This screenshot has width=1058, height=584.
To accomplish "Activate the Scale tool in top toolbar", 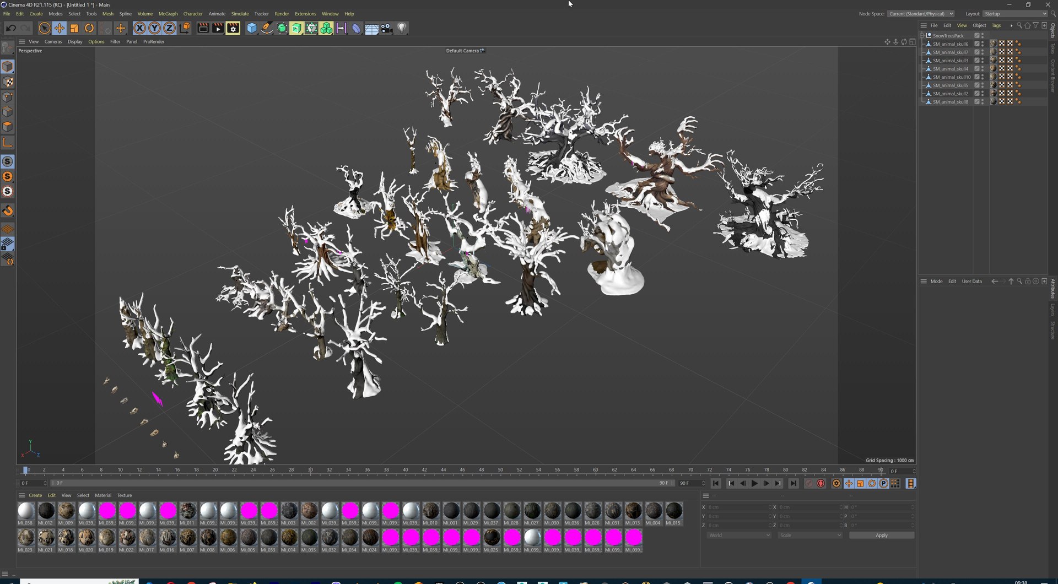I will (74, 28).
